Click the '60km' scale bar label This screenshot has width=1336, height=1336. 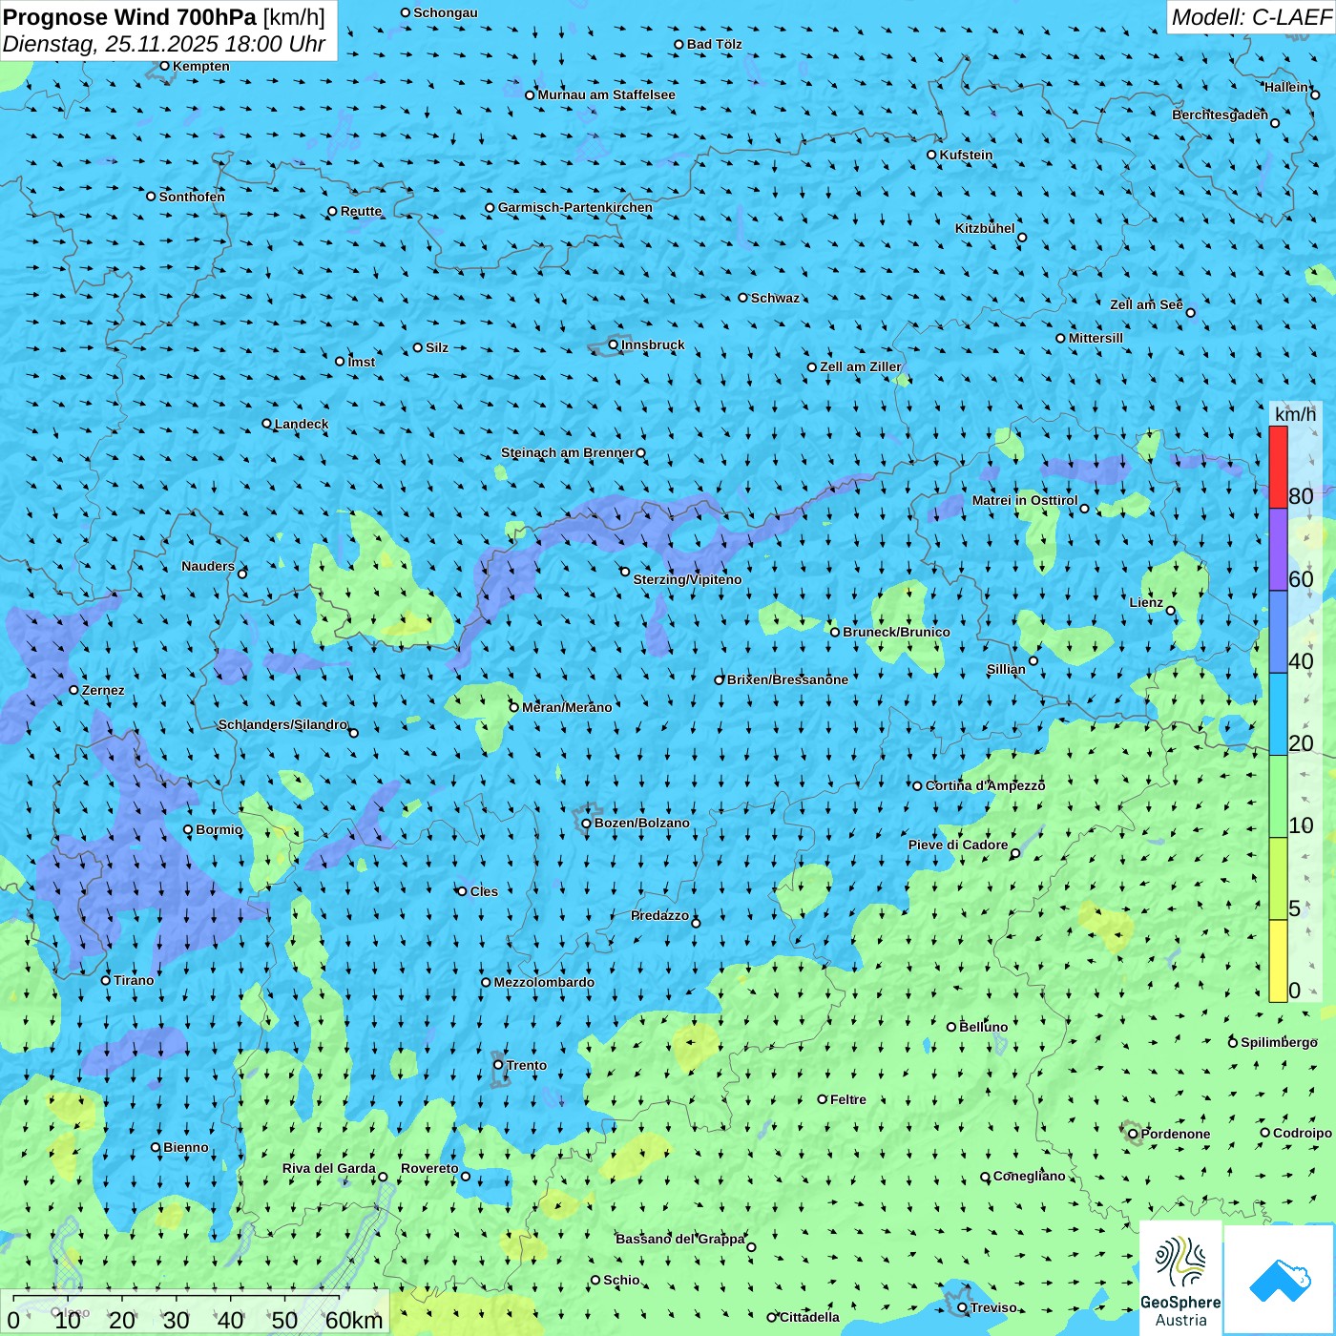click(x=354, y=1320)
